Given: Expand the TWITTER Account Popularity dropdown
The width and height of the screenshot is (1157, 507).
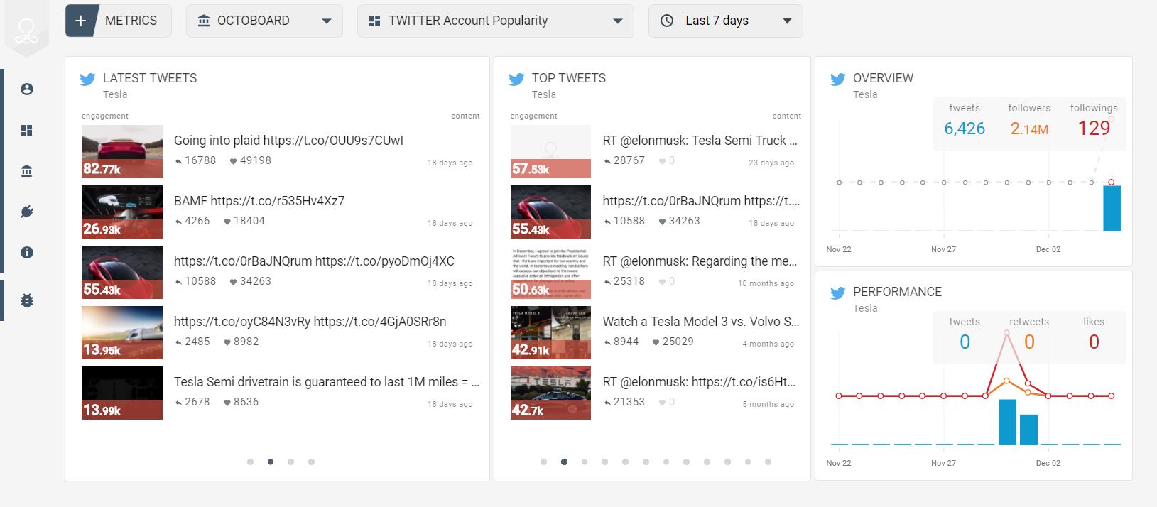Looking at the screenshot, I should point(496,21).
